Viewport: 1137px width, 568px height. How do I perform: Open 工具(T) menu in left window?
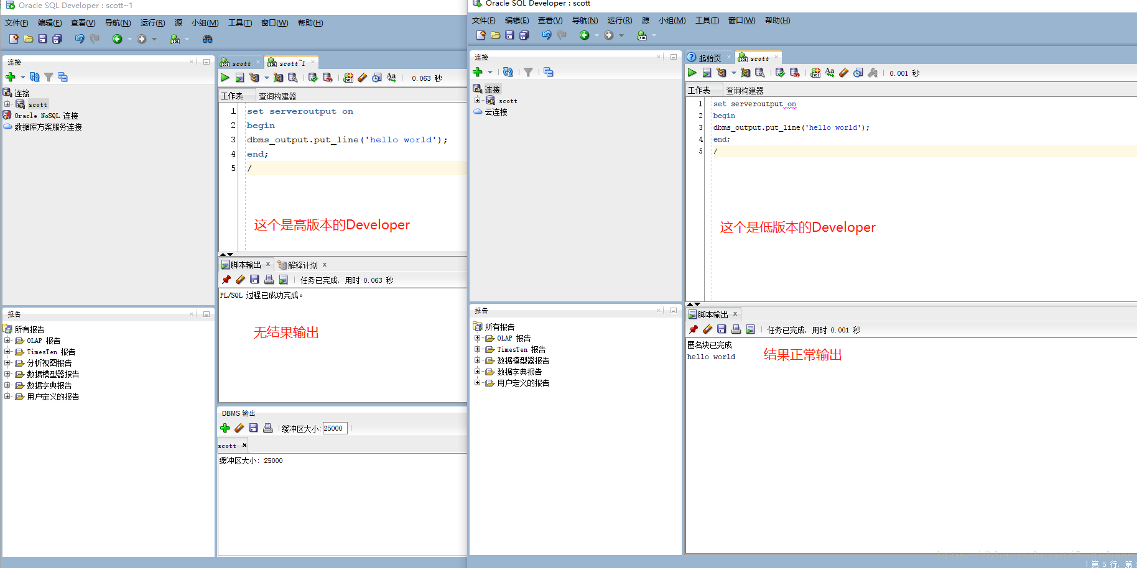coord(240,23)
